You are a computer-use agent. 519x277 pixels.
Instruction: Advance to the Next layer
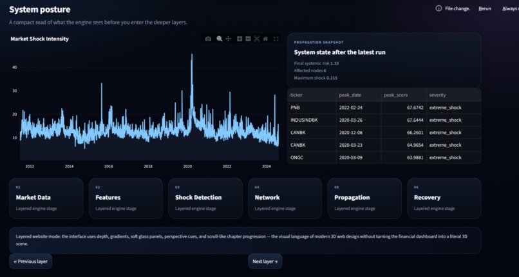265,262
